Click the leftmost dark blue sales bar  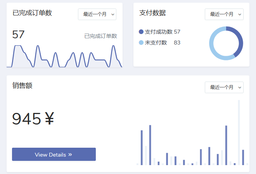142,147
